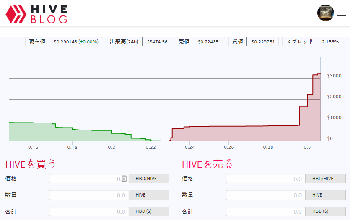Viewport: 350px width, 220px height.
Task: Focus the sell HIVE price input field
Action: click(x=266, y=179)
